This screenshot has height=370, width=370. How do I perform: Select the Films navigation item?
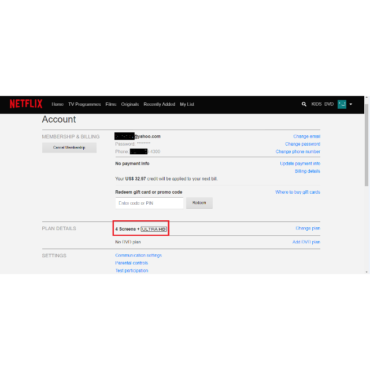point(111,105)
